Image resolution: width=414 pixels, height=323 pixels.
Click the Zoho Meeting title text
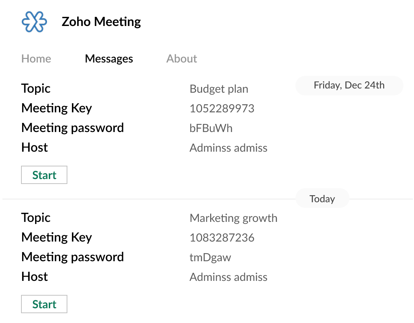101,21
